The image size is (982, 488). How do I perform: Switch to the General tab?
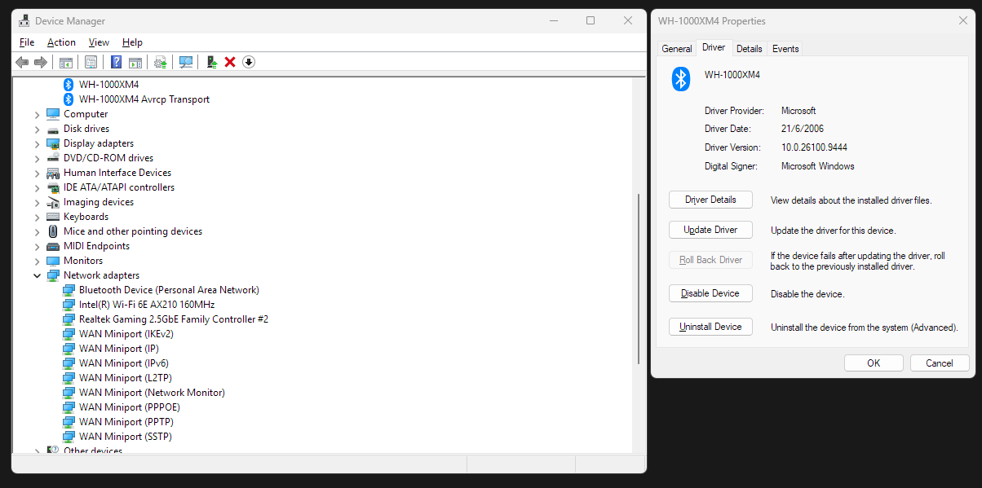[x=677, y=49]
